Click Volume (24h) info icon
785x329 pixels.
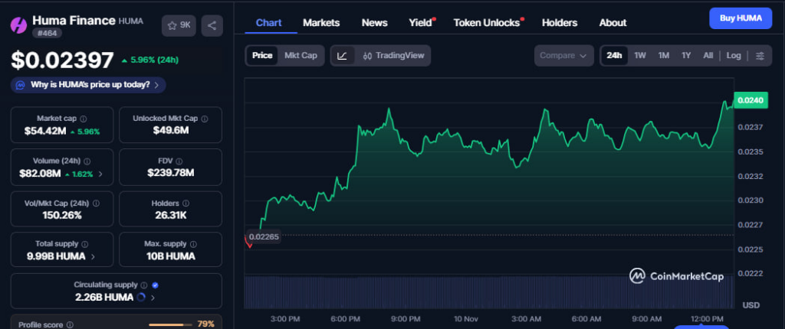coord(87,161)
